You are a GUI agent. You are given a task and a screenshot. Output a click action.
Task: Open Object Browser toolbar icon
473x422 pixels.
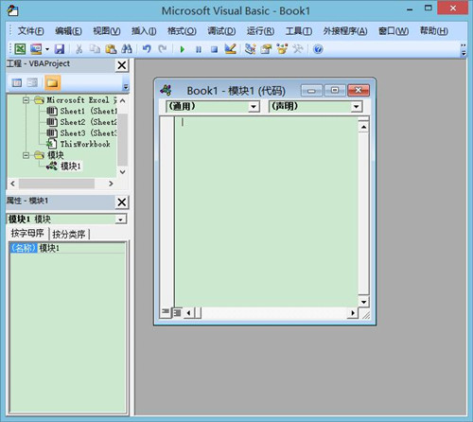click(x=282, y=49)
